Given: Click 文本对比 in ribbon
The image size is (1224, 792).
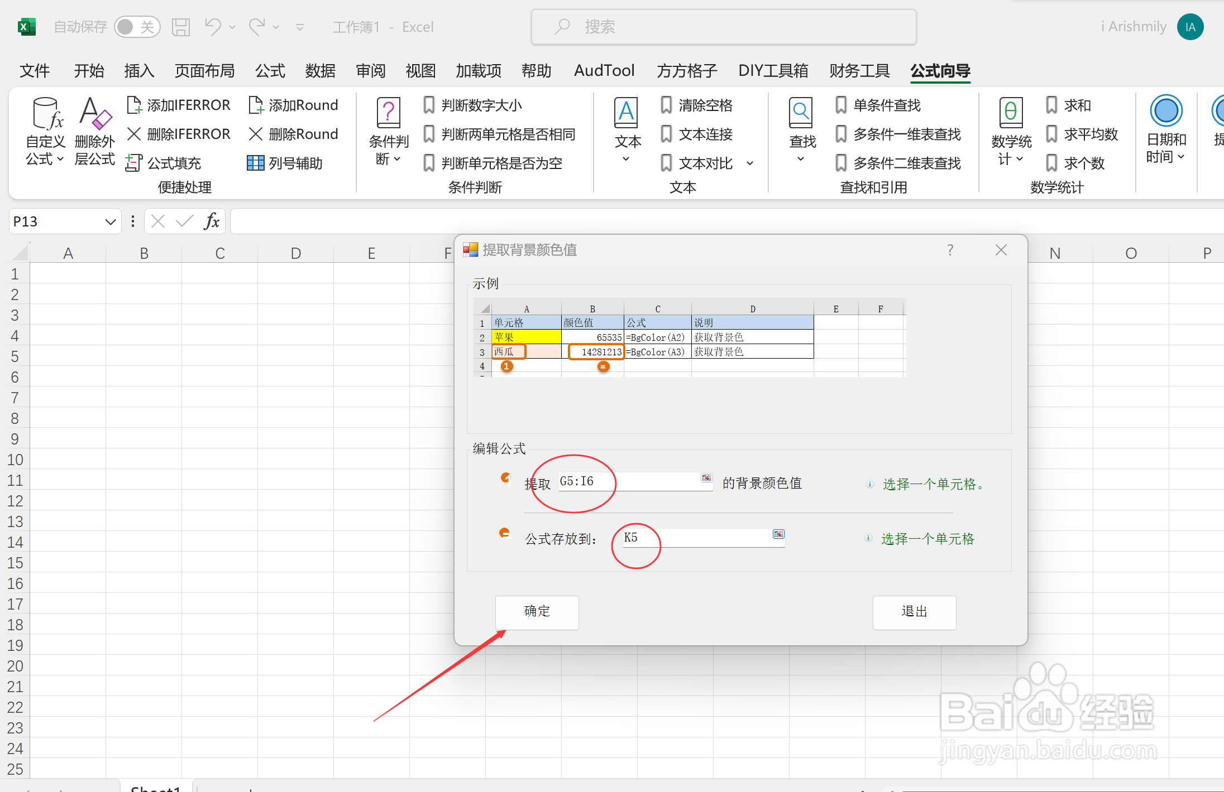Looking at the screenshot, I should [696, 163].
